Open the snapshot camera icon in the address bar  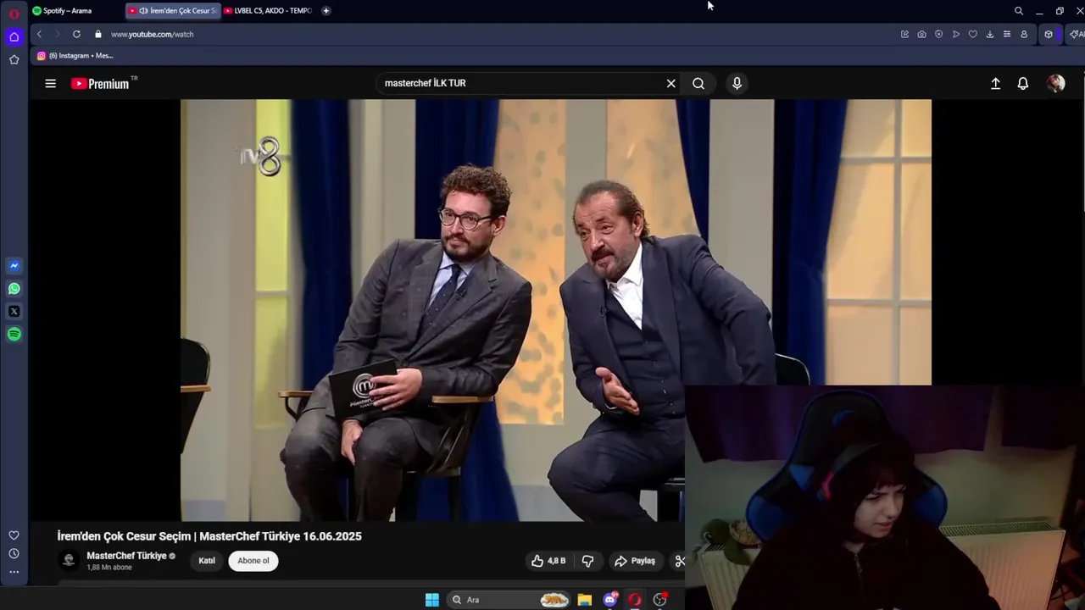[x=921, y=34]
